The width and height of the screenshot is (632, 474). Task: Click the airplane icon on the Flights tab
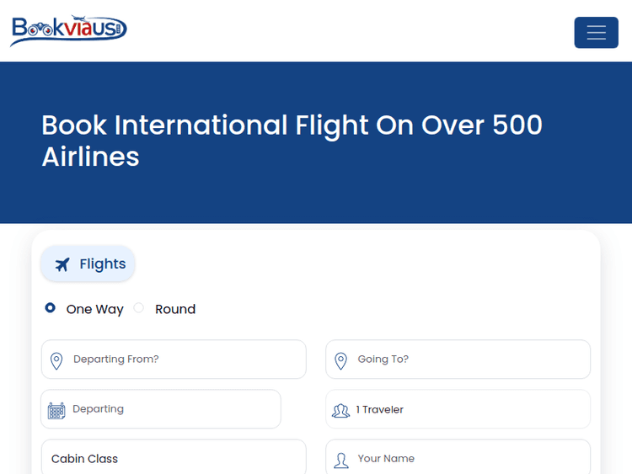click(62, 264)
